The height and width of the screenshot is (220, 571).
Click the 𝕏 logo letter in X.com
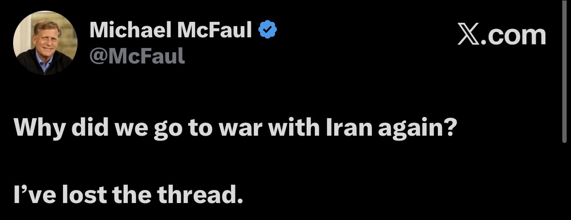click(468, 35)
